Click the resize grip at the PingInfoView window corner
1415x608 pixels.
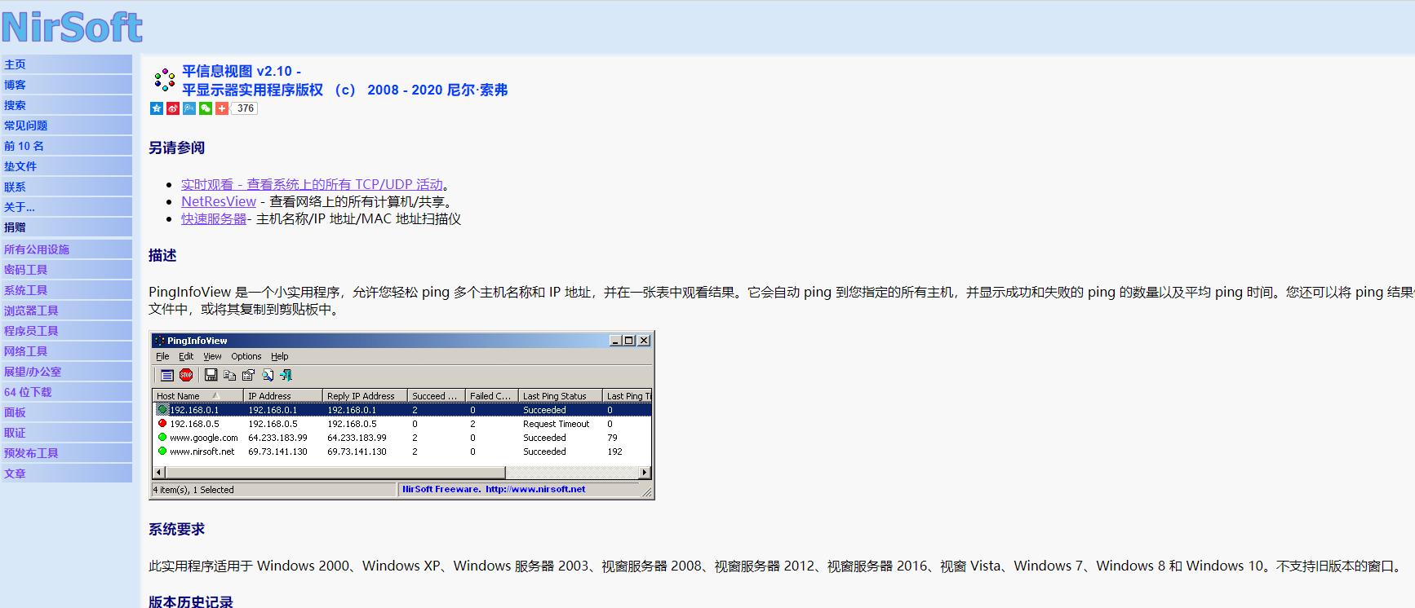coord(646,491)
